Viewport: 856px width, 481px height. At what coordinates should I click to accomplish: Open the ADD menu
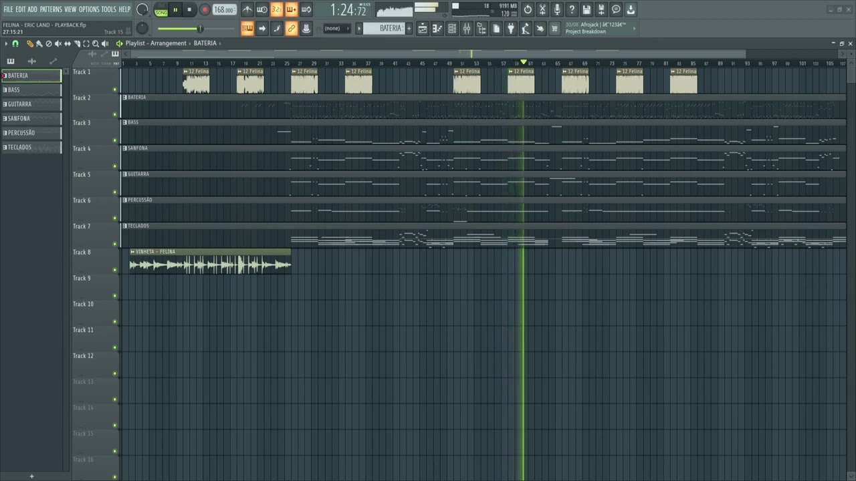[32, 9]
